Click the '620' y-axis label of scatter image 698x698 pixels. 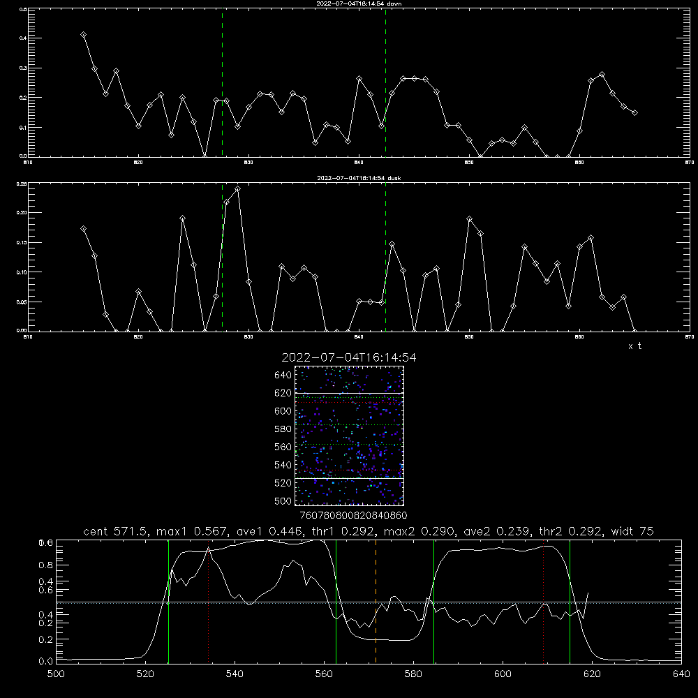coord(283,393)
